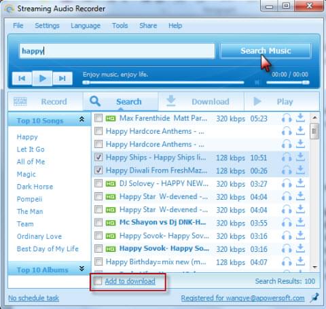Download Happy Diwali From FreshMaz track

point(300,170)
